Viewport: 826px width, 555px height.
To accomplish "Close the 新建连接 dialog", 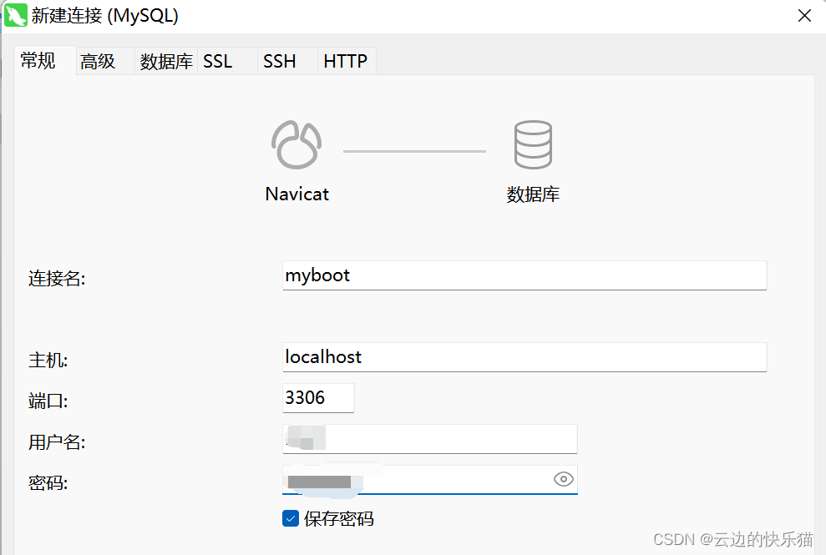I will [x=804, y=15].
